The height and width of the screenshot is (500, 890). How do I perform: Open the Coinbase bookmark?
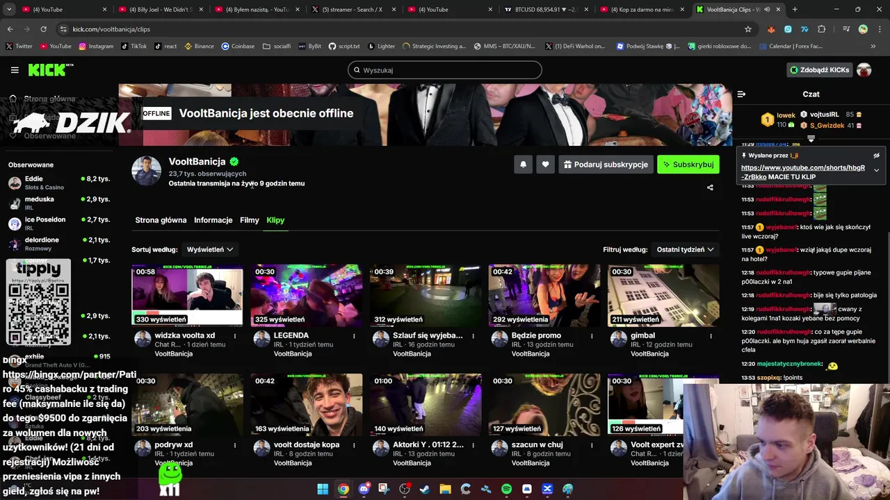238,47
